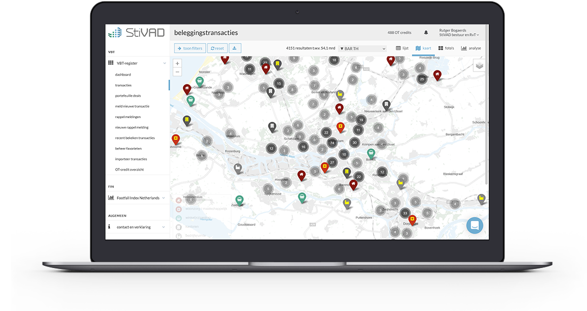Viewport: 587px width, 311px height.
Task: Open the map cluster numbered 15
Action: pos(278,83)
